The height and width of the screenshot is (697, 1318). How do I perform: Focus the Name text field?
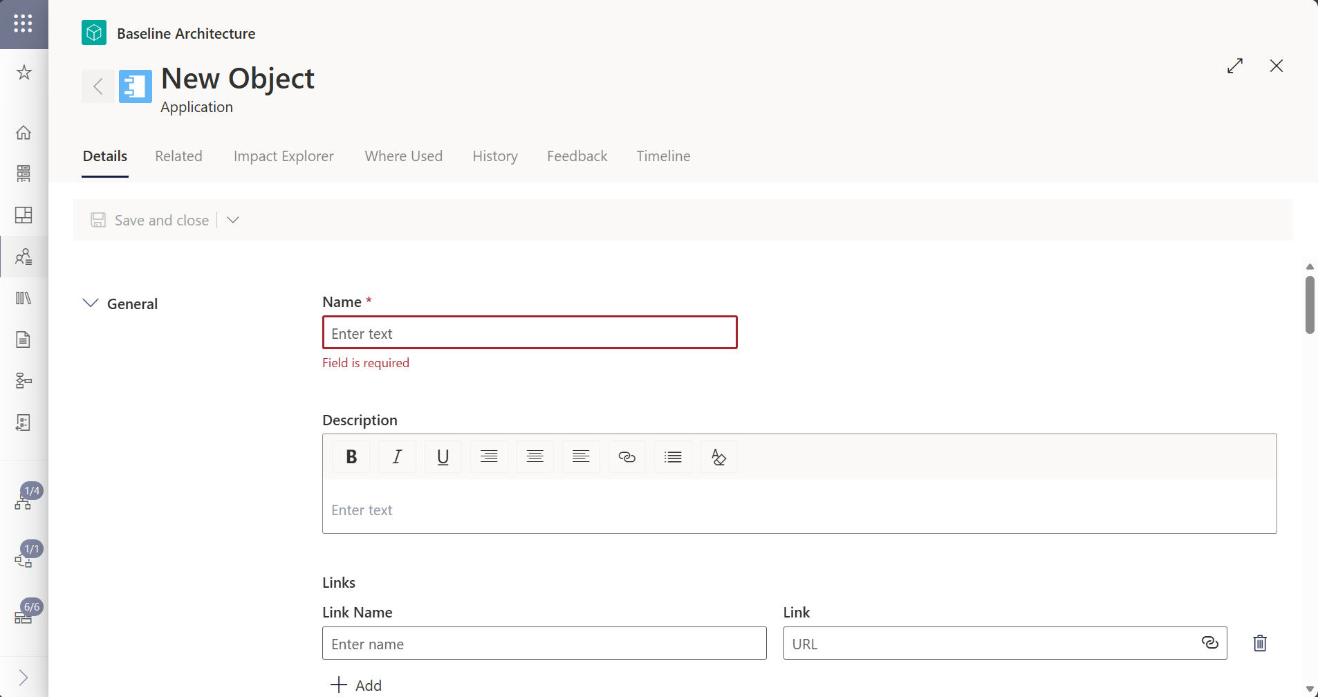[530, 333]
